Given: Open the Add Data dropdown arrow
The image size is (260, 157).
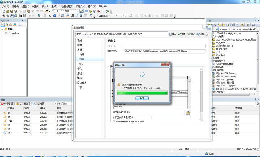Looking at the screenshot, I should tap(49, 11).
